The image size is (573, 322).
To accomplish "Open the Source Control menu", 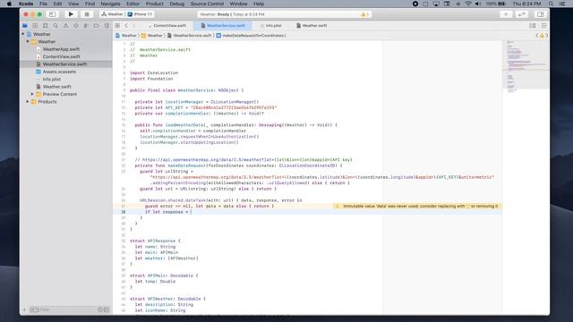I will coord(207,4).
